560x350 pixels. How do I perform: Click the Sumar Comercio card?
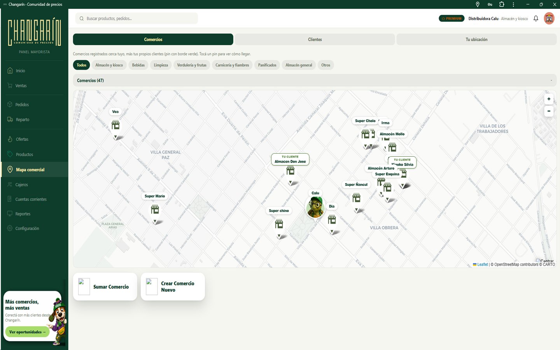pos(105,287)
